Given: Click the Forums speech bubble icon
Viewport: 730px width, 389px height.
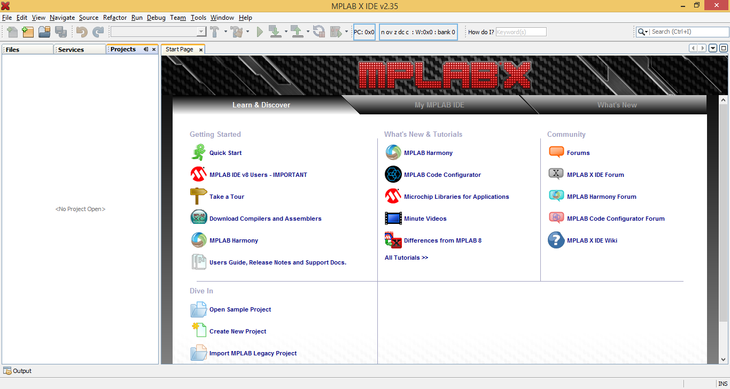Looking at the screenshot, I should [x=556, y=153].
